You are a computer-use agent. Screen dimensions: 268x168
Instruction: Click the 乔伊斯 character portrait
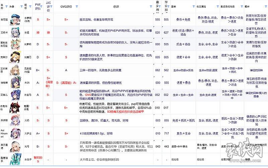click(x=15, y=119)
